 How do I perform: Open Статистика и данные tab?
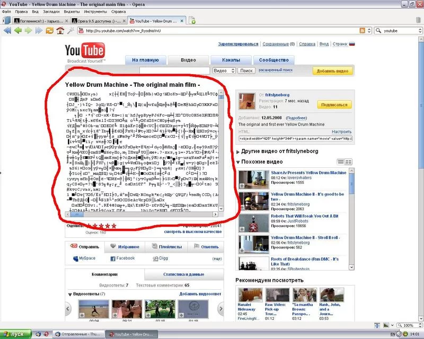coord(184,274)
